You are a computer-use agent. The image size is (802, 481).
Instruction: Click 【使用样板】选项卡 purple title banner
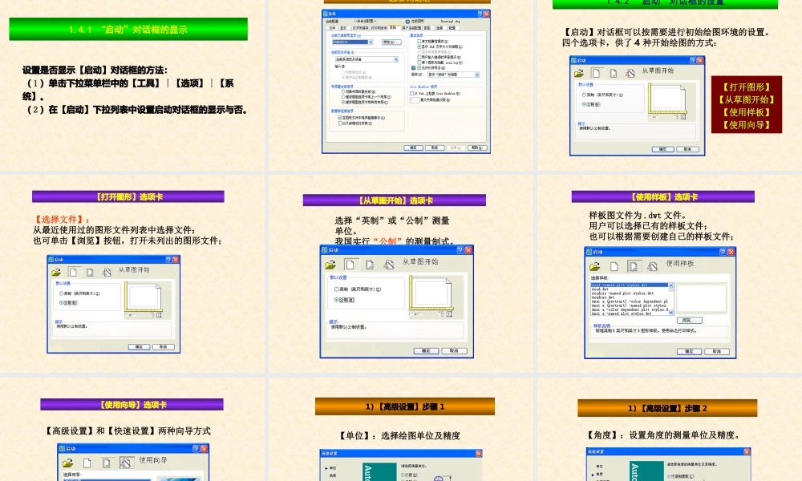click(663, 196)
